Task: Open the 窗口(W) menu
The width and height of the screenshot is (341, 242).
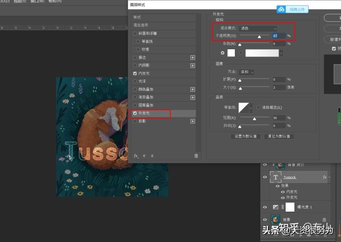Action: point(37,1)
